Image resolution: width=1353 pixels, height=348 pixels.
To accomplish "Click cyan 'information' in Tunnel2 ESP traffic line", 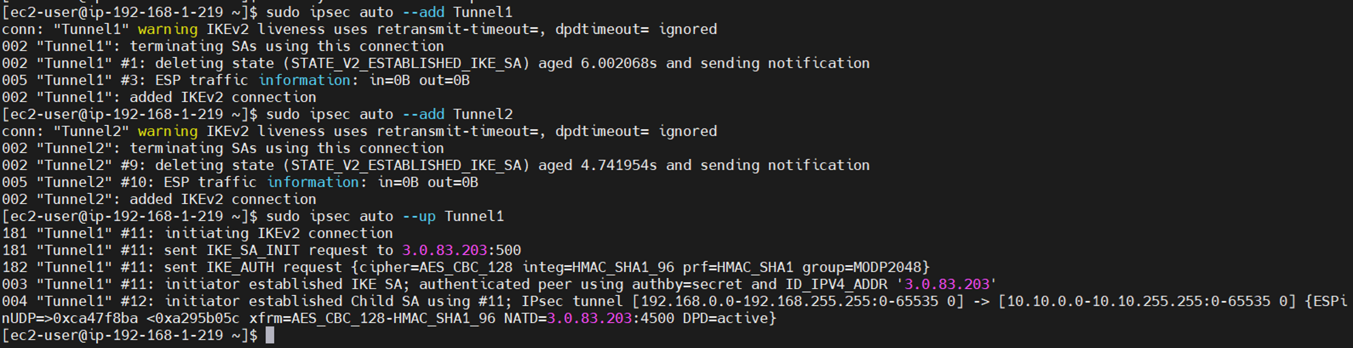I will click(313, 182).
